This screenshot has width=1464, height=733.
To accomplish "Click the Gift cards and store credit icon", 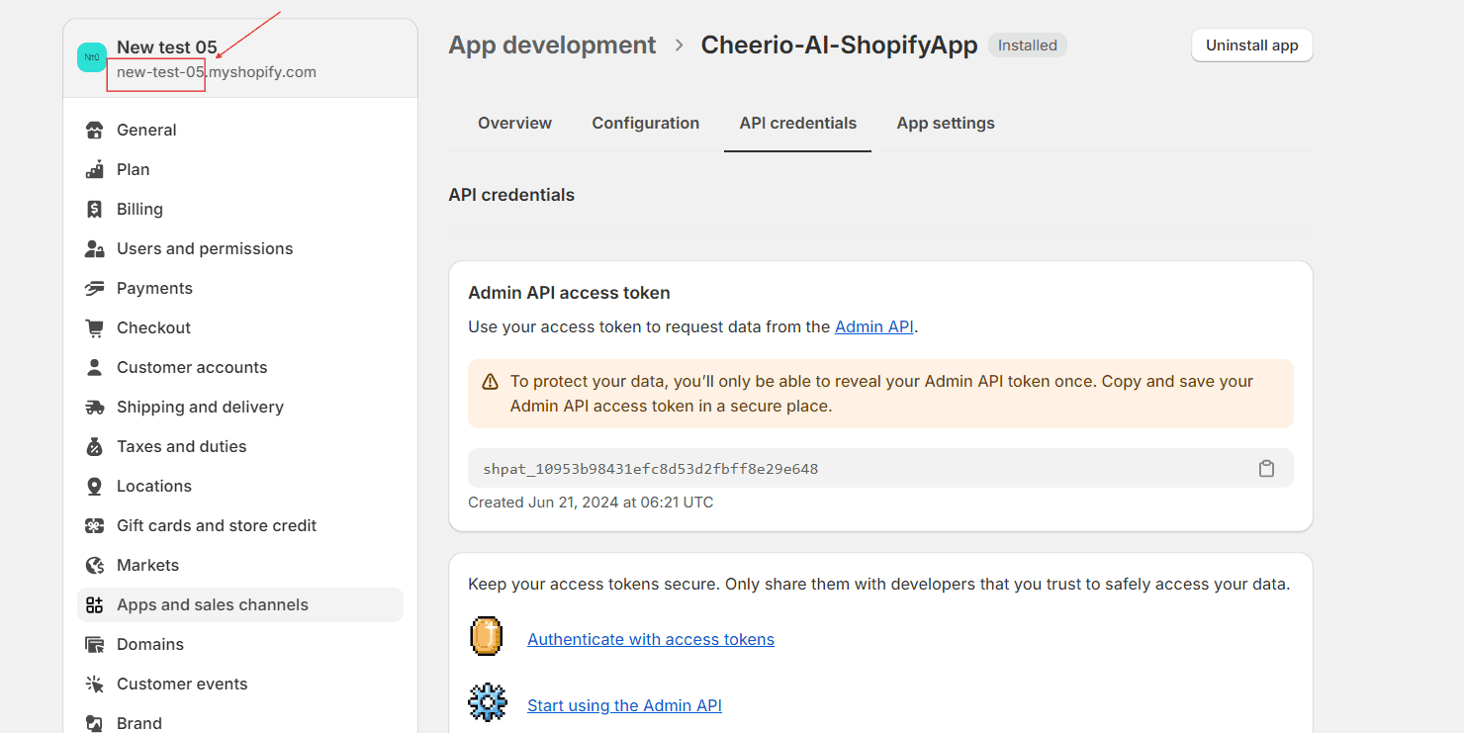I will click(x=94, y=525).
